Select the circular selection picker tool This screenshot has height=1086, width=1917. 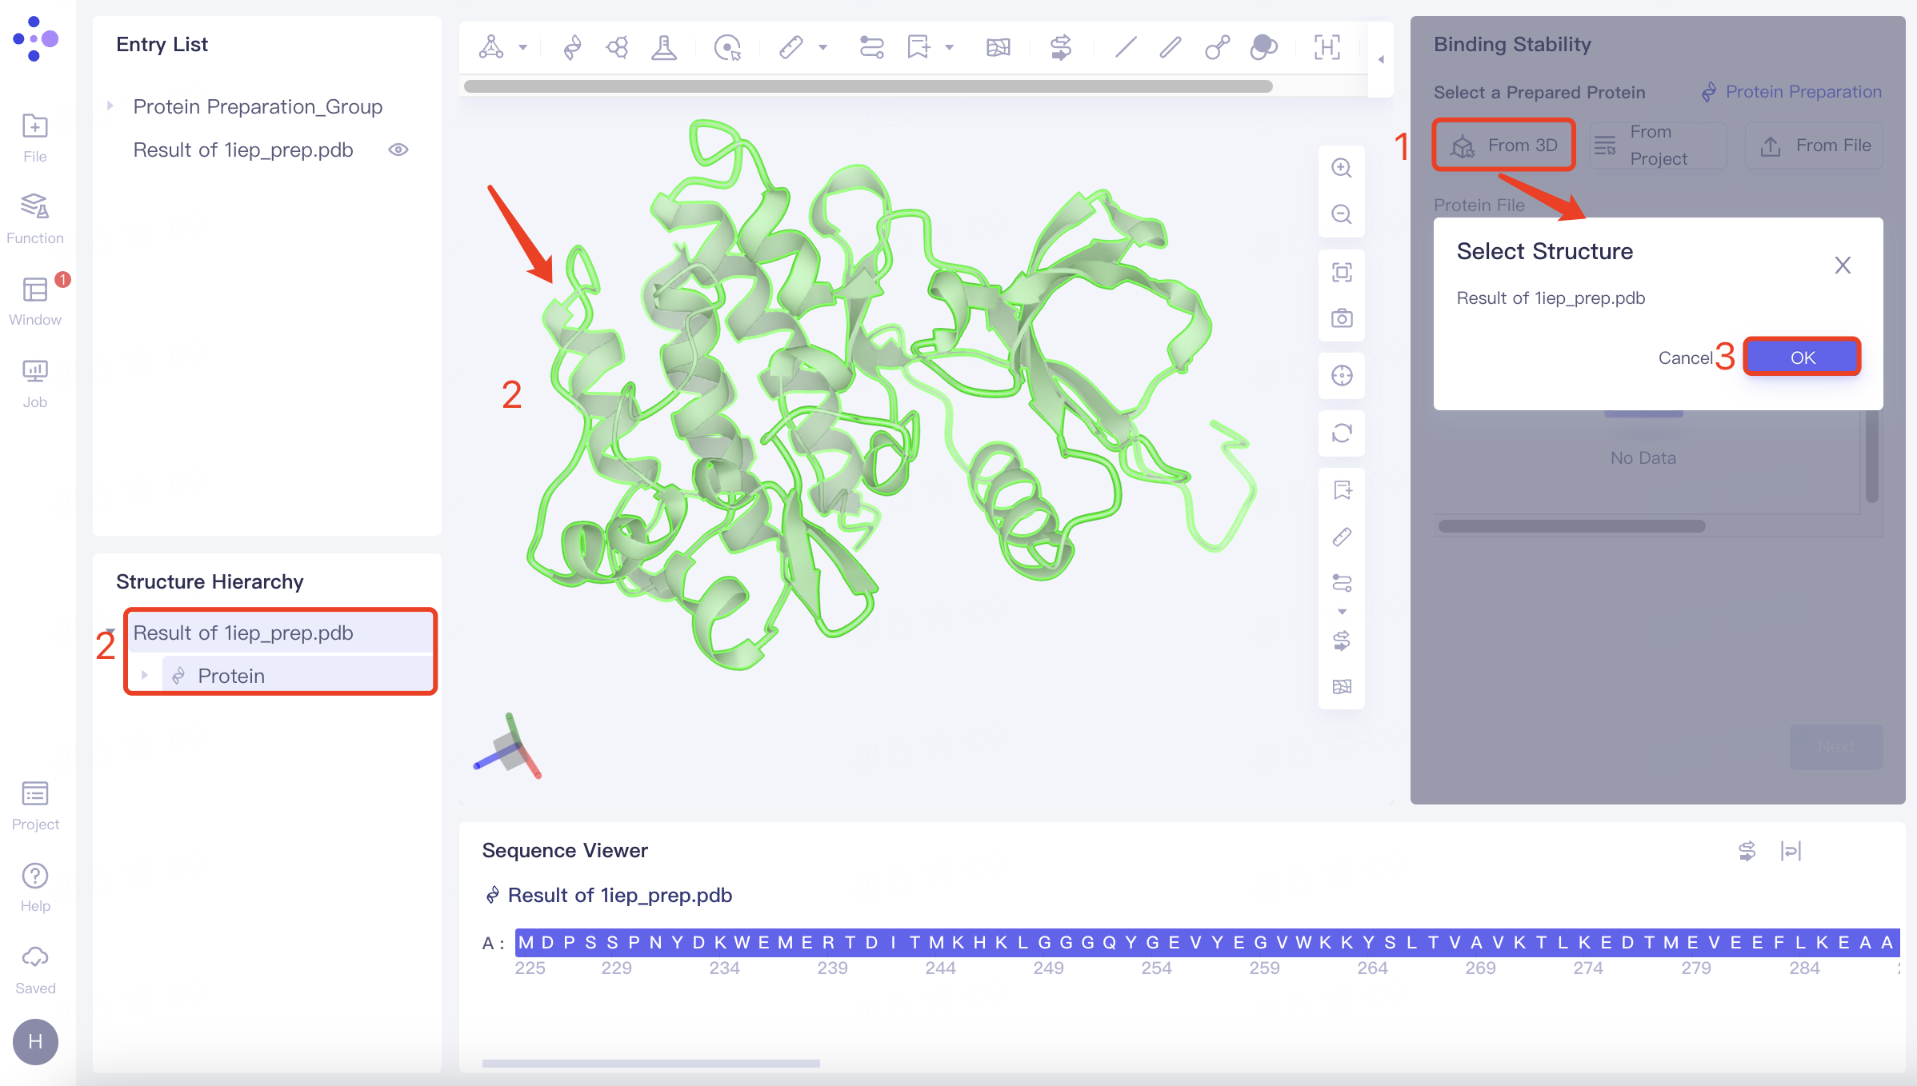(x=726, y=48)
